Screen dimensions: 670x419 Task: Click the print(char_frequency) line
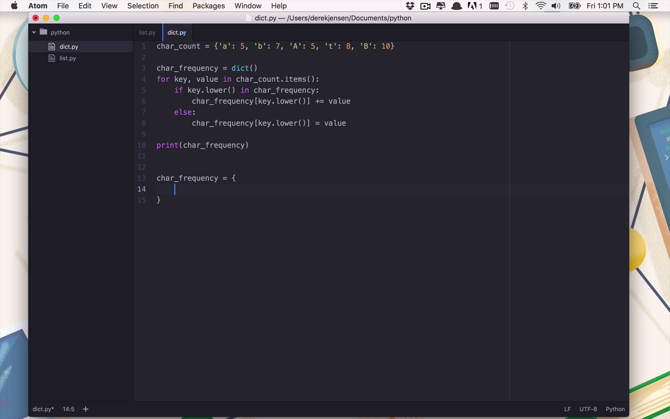point(203,145)
